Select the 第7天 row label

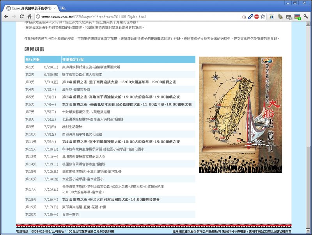tap(30, 112)
